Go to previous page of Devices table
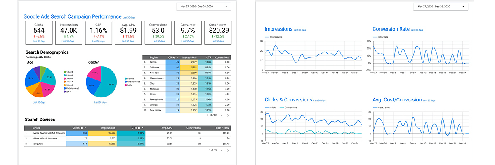The width and height of the screenshot is (495, 165). coord(221,151)
